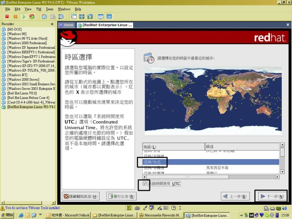Close the Favorites panel with its X
The width and height of the screenshot is (292, 219).
pos(52,24)
